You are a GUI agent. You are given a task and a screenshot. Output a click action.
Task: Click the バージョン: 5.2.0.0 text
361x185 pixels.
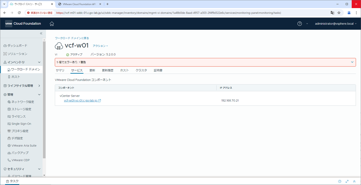[x=103, y=54]
